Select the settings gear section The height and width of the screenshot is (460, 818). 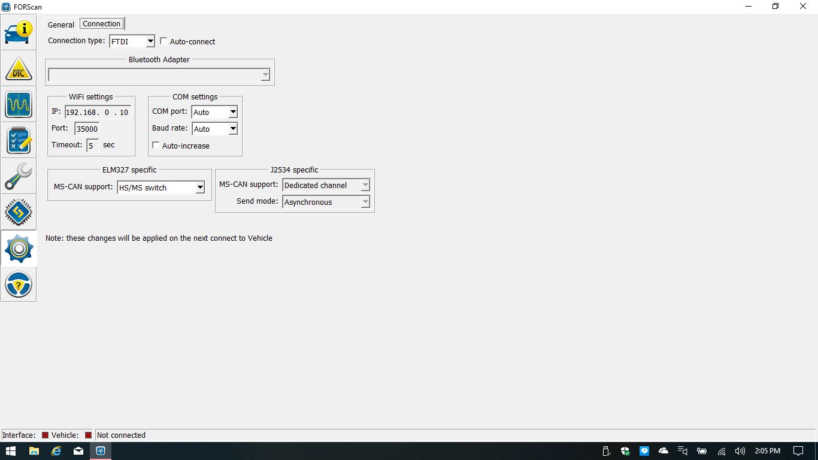tap(19, 248)
